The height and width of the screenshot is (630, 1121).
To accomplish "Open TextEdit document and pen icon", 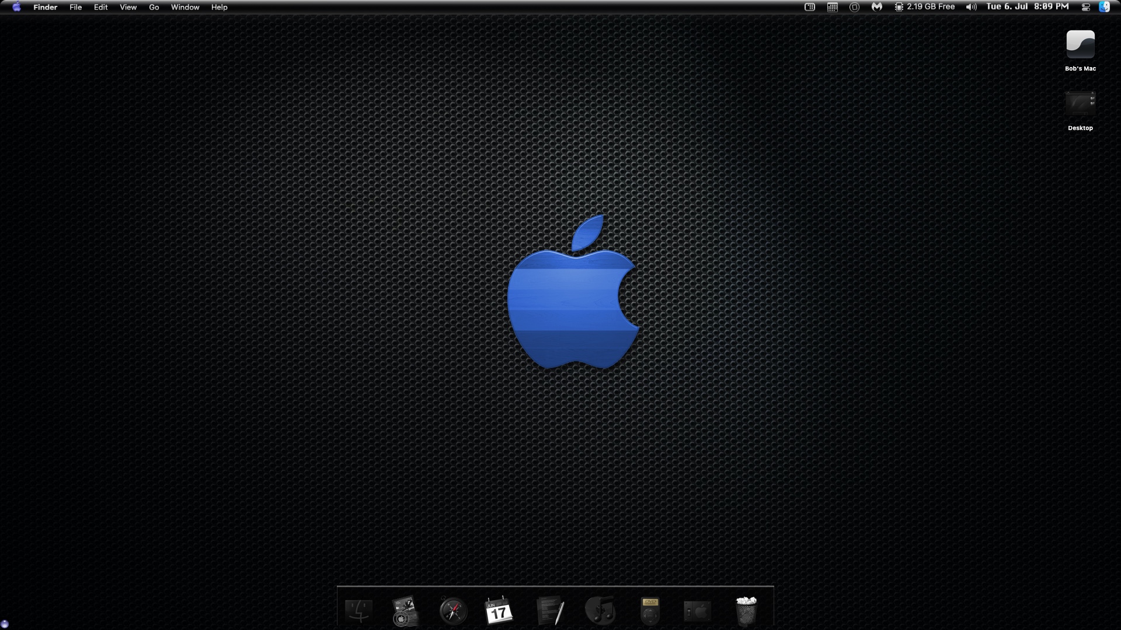I will coord(550,611).
